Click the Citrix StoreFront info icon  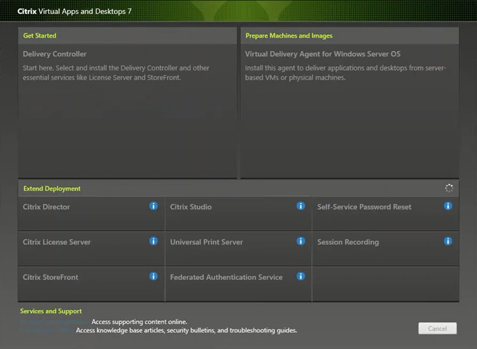tap(154, 276)
